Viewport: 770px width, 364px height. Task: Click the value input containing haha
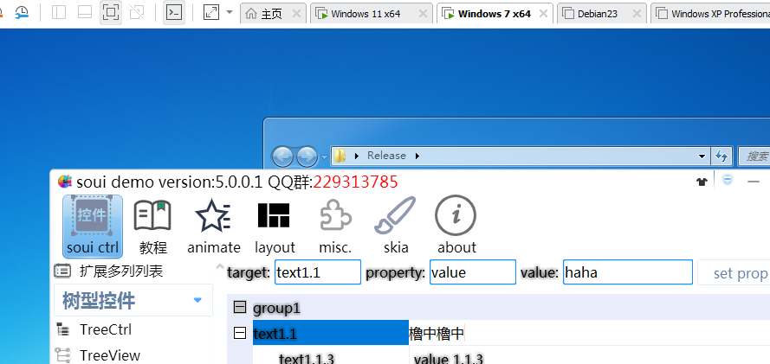tap(627, 272)
